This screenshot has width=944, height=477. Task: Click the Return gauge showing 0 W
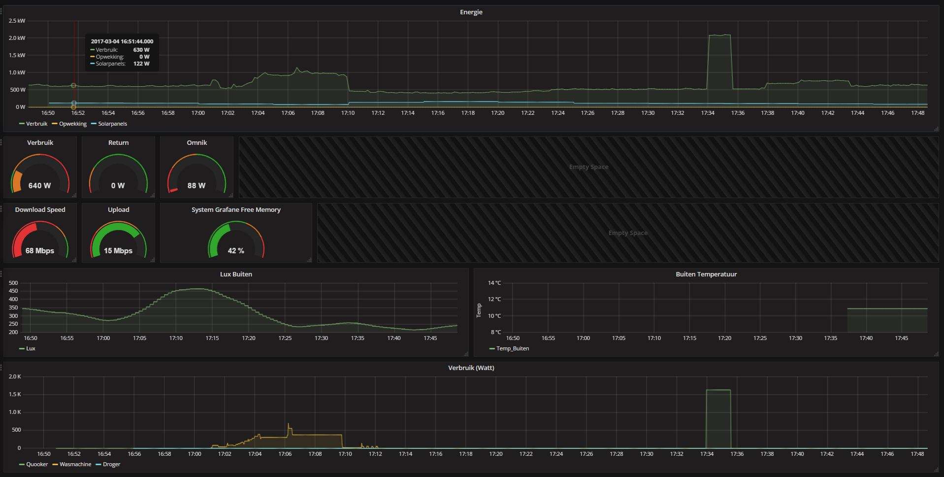(x=118, y=174)
